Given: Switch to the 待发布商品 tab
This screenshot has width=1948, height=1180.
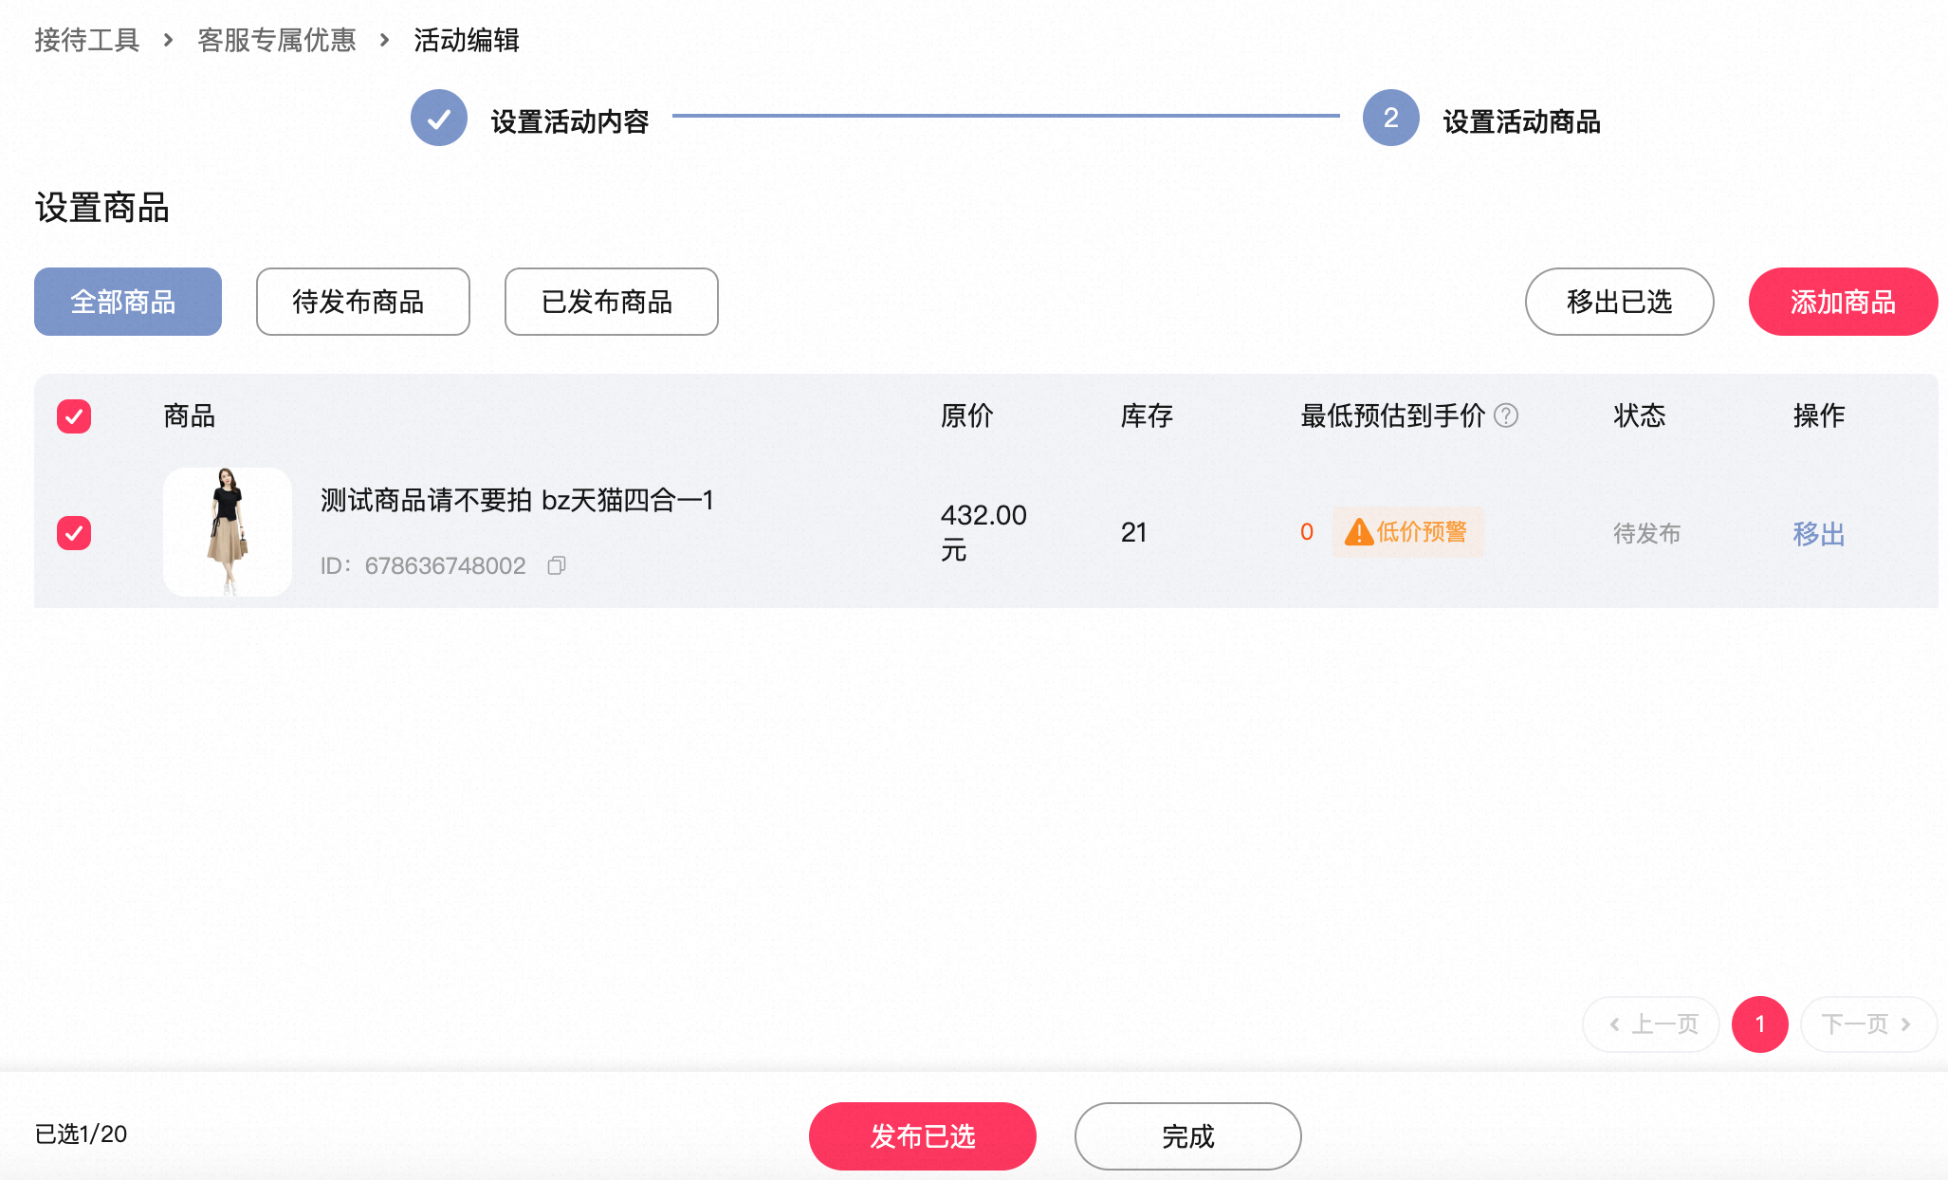Looking at the screenshot, I should coord(363,302).
